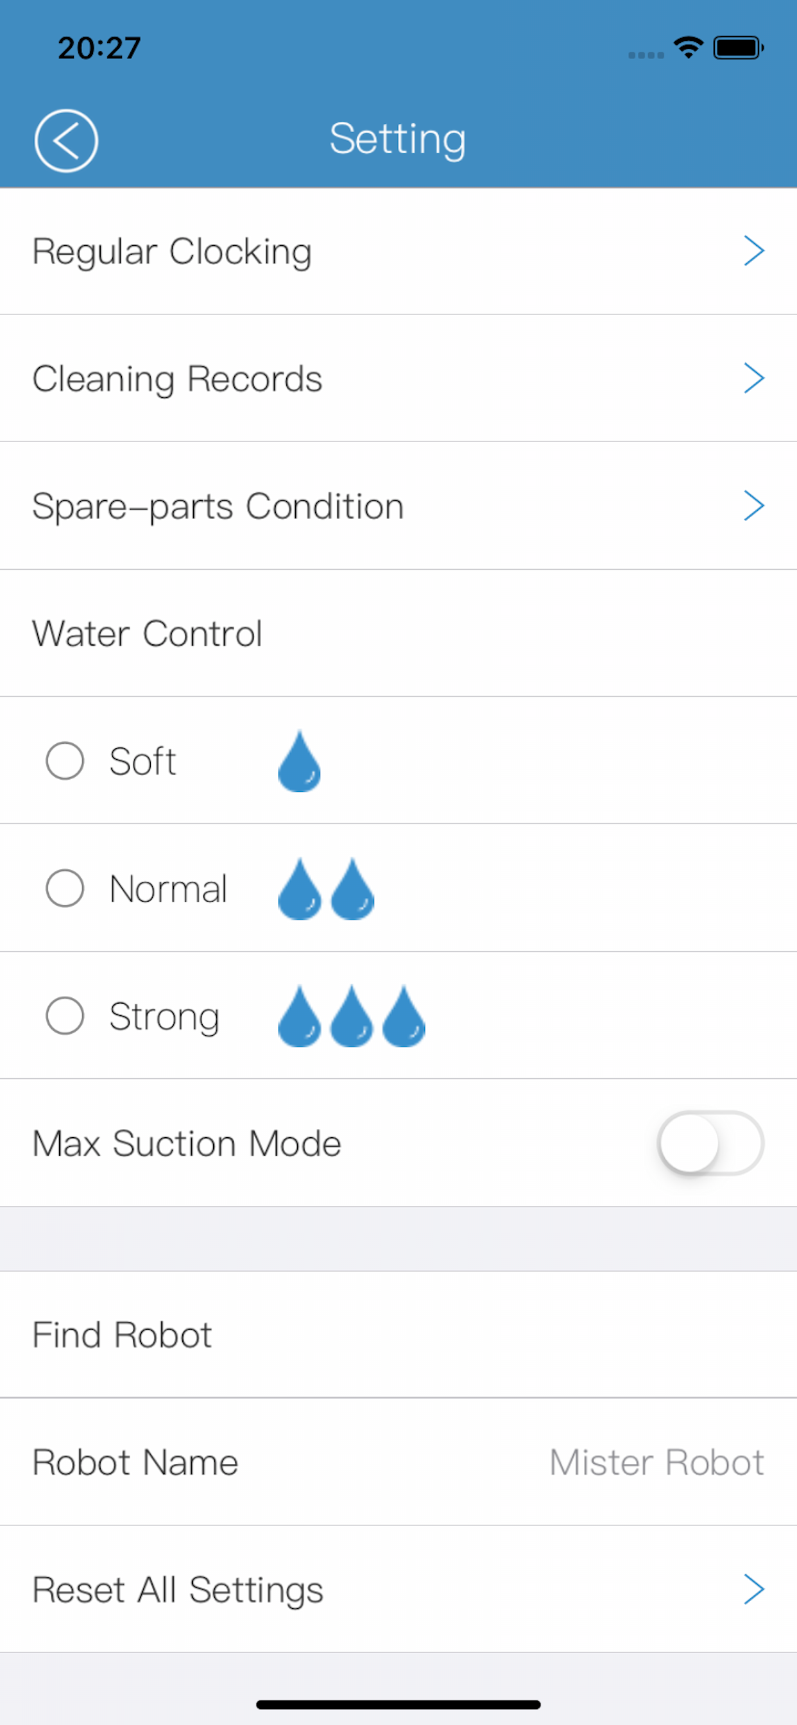The width and height of the screenshot is (797, 1725).
Task: Select the Strong water radio button
Action: click(65, 1016)
